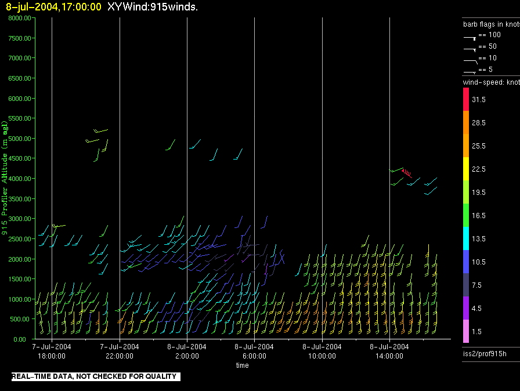Click the slate 7.5 knots color swatch
Image resolution: width=520 pixels, height=391 pixels.
pyautogui.click(x=466, y=285)
